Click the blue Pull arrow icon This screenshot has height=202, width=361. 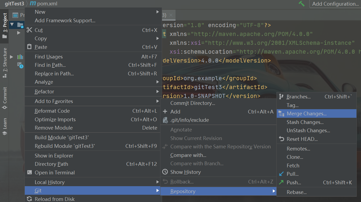282,174
